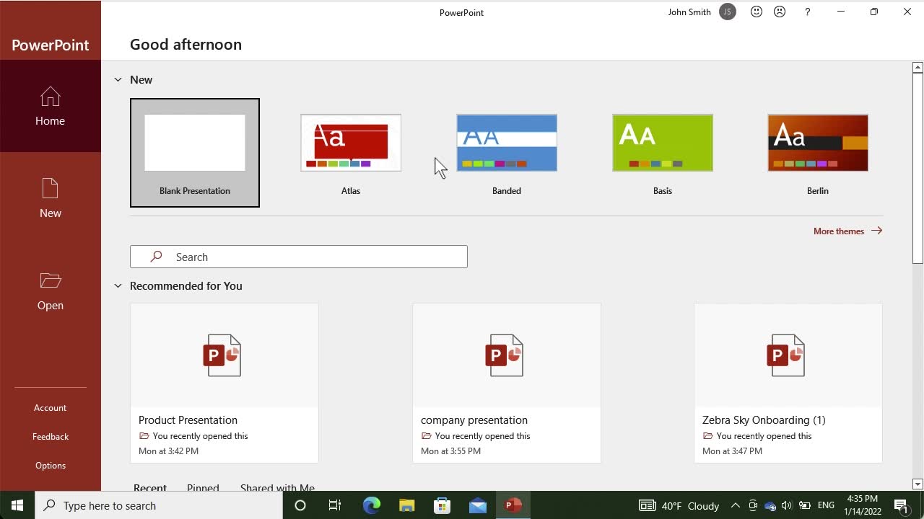
Task: Switch to the Shared with Me tab
Action: pyautogui.click(x=277, y=487)
